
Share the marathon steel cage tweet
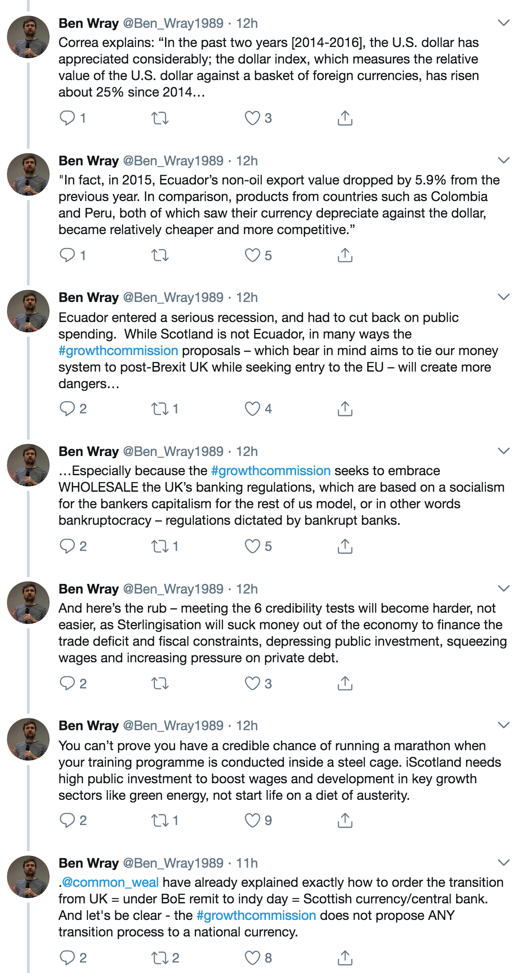pyautogui.click(x=345, y=820)
